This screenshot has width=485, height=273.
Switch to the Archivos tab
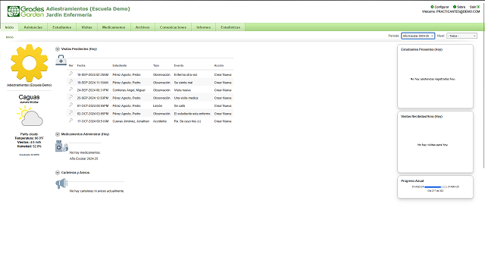coord(142,27)
